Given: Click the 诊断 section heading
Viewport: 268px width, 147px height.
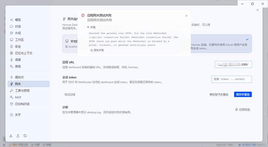Looking at the screenshot, I should click(65, 107).
